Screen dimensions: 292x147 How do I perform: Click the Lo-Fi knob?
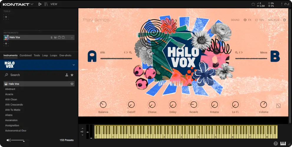click(235, 105)
